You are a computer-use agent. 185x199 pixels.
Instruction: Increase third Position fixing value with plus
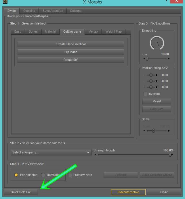pyautogui.click(x=157, y=87)
